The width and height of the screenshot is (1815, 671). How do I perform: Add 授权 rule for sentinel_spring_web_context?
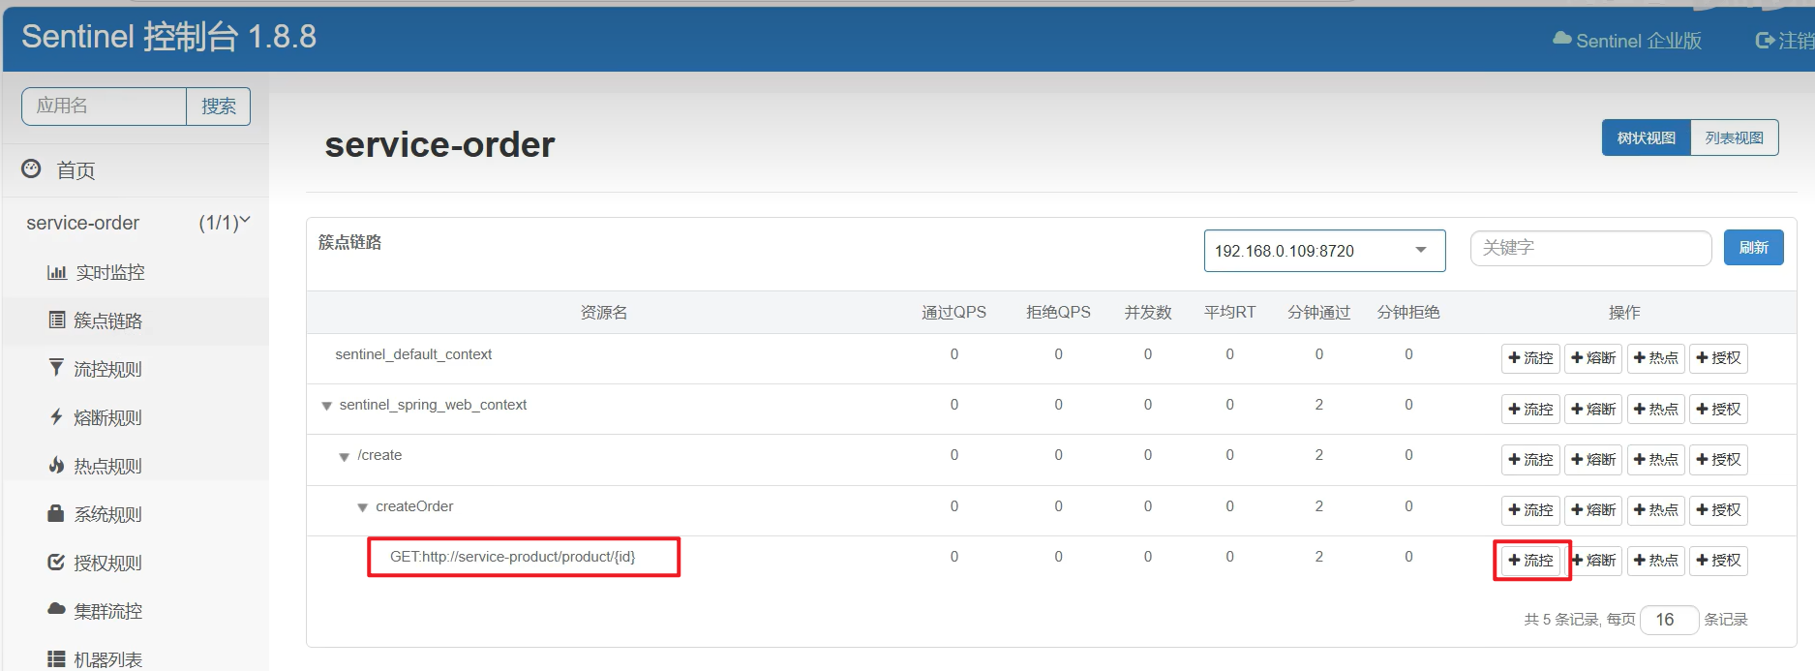[x=1718, y=410]
